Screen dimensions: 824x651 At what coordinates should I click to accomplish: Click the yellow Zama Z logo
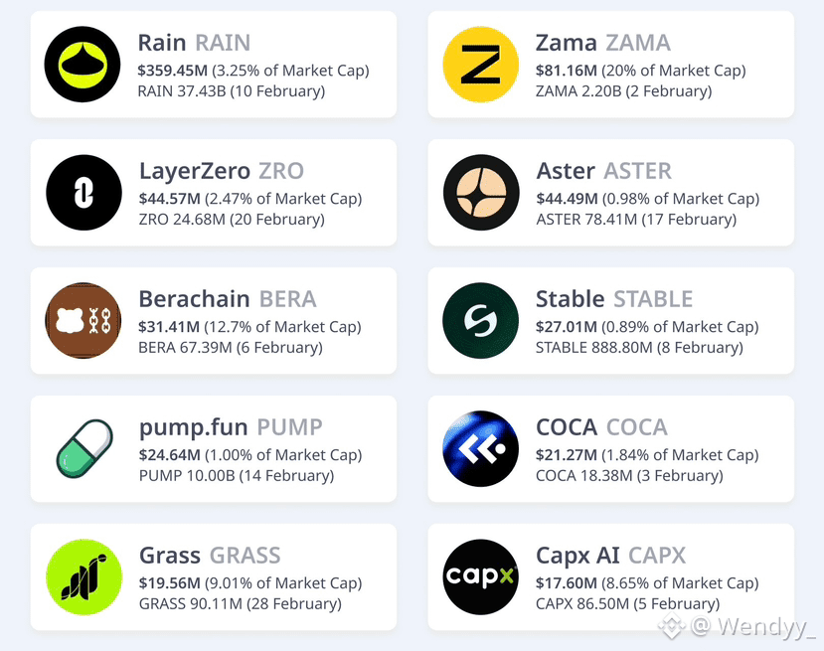(480, 64)
